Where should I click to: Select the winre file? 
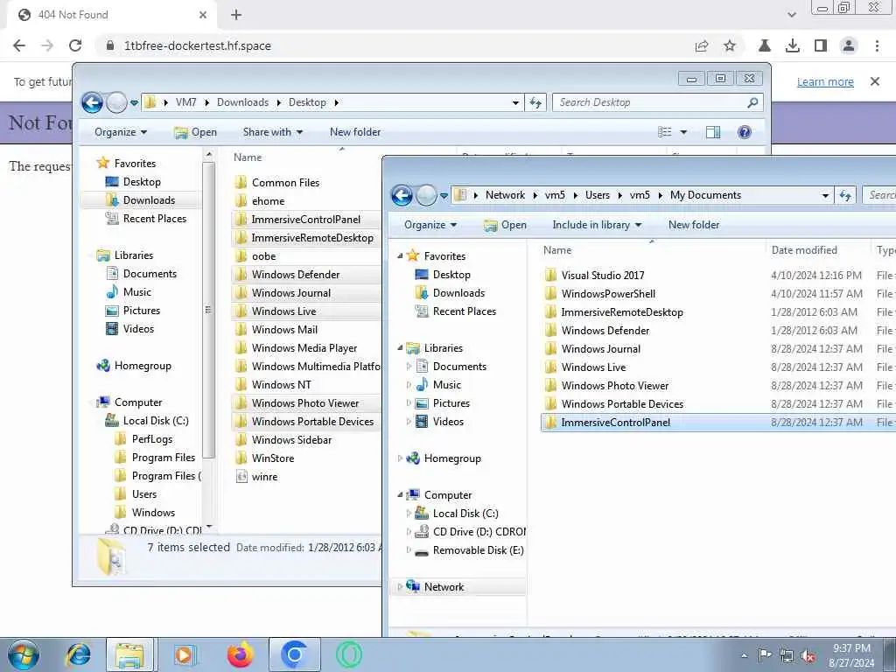pyautogui.click(x=256, y=477)
